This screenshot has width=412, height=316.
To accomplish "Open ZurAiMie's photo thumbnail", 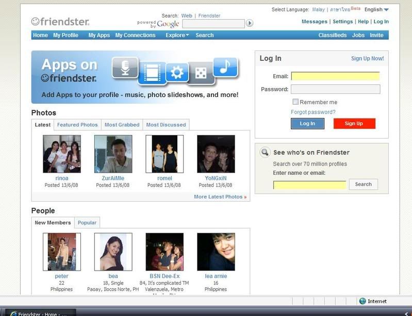I will click(113, 154).
